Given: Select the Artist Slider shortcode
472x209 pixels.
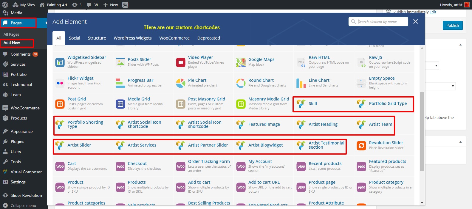Looking at the screenshot, I should (x=83, y=145).
